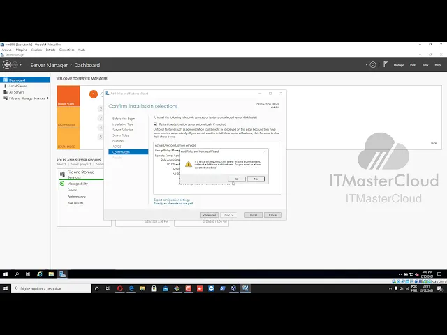Select Dashboard in the left navigation
447x335 pixels.
tap(25, 80)
